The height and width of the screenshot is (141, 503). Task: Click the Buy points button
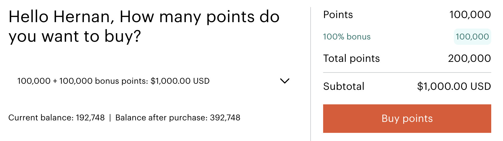coord(407,118)
